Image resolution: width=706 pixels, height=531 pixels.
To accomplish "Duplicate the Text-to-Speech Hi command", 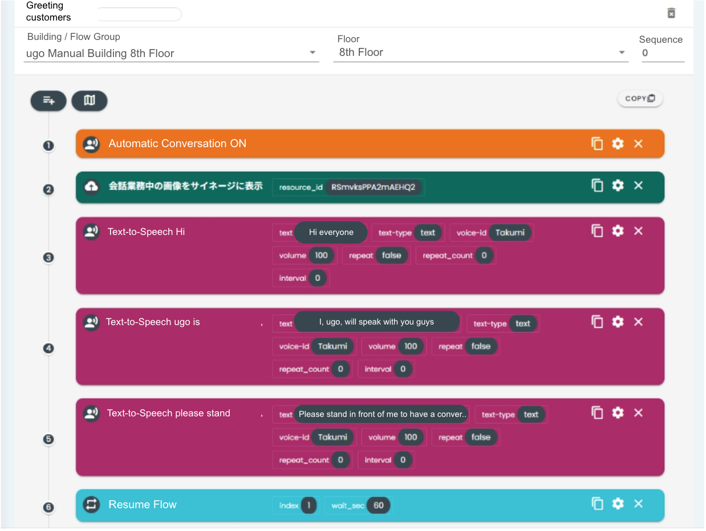I will pyautogui.click(x=597, y=230).
